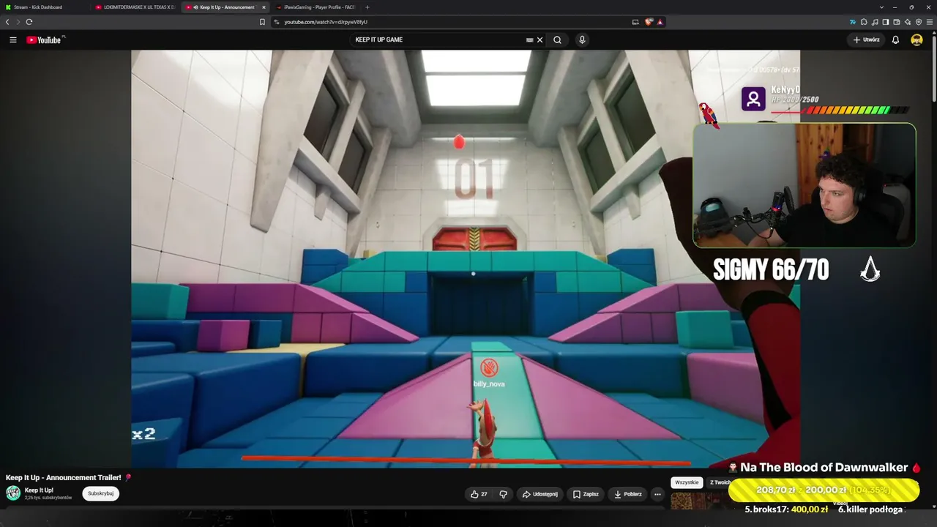Submit search with the magnifier button
937x527 pixels.
pyautogui.click(x=558, y=40)
